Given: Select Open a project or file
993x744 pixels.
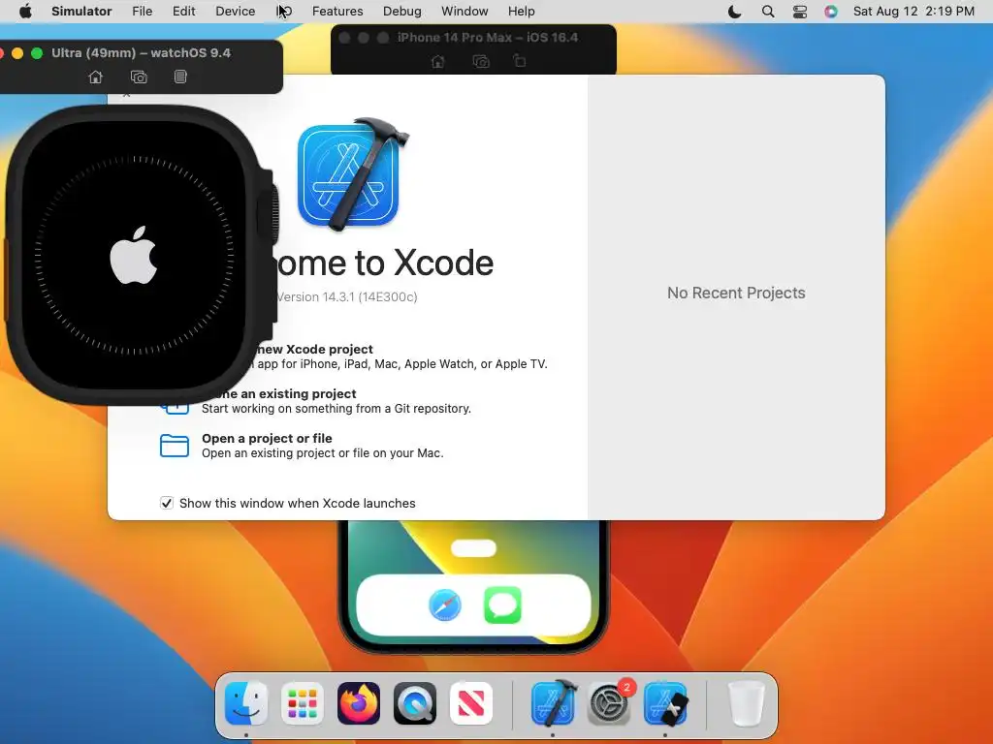Looking at the screenshot, I should point(302,446).
